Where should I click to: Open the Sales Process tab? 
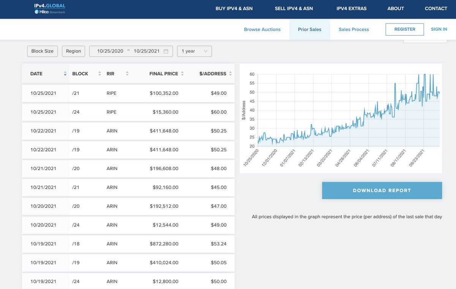click(x=354, y=29)
